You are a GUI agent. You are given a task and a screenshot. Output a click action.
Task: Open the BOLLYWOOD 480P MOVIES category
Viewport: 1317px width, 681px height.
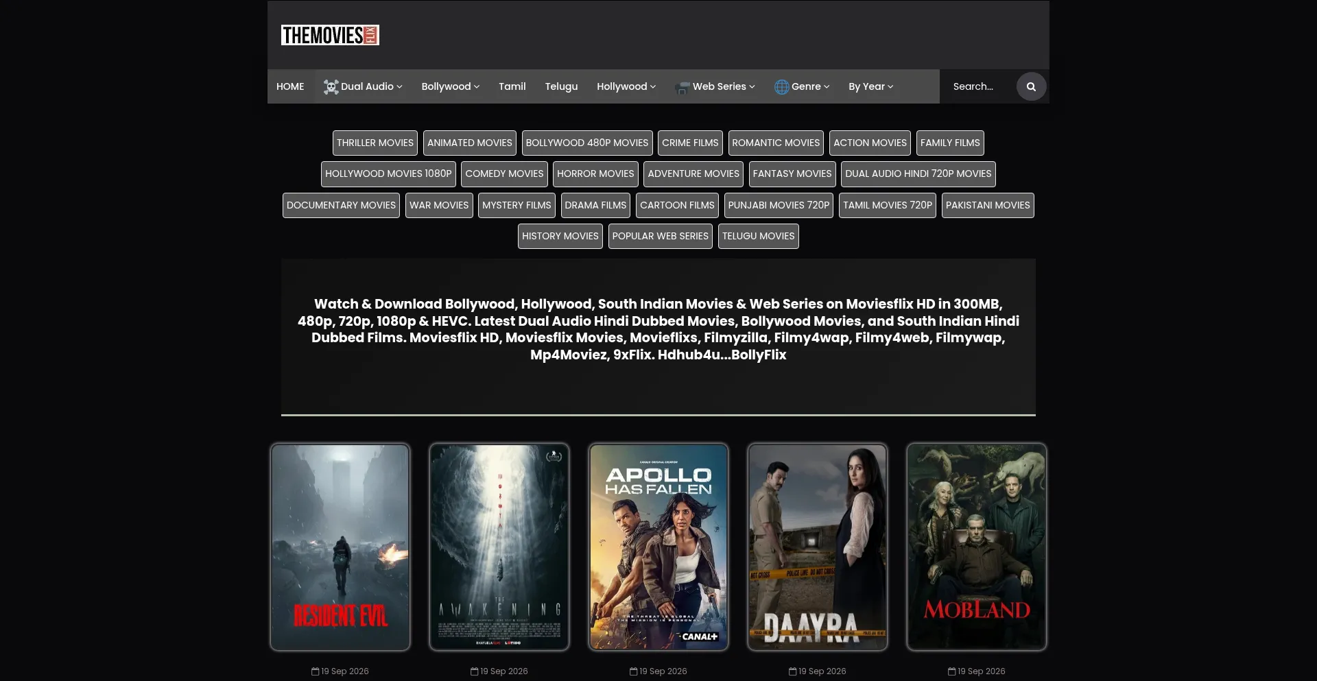click(587, 143)
